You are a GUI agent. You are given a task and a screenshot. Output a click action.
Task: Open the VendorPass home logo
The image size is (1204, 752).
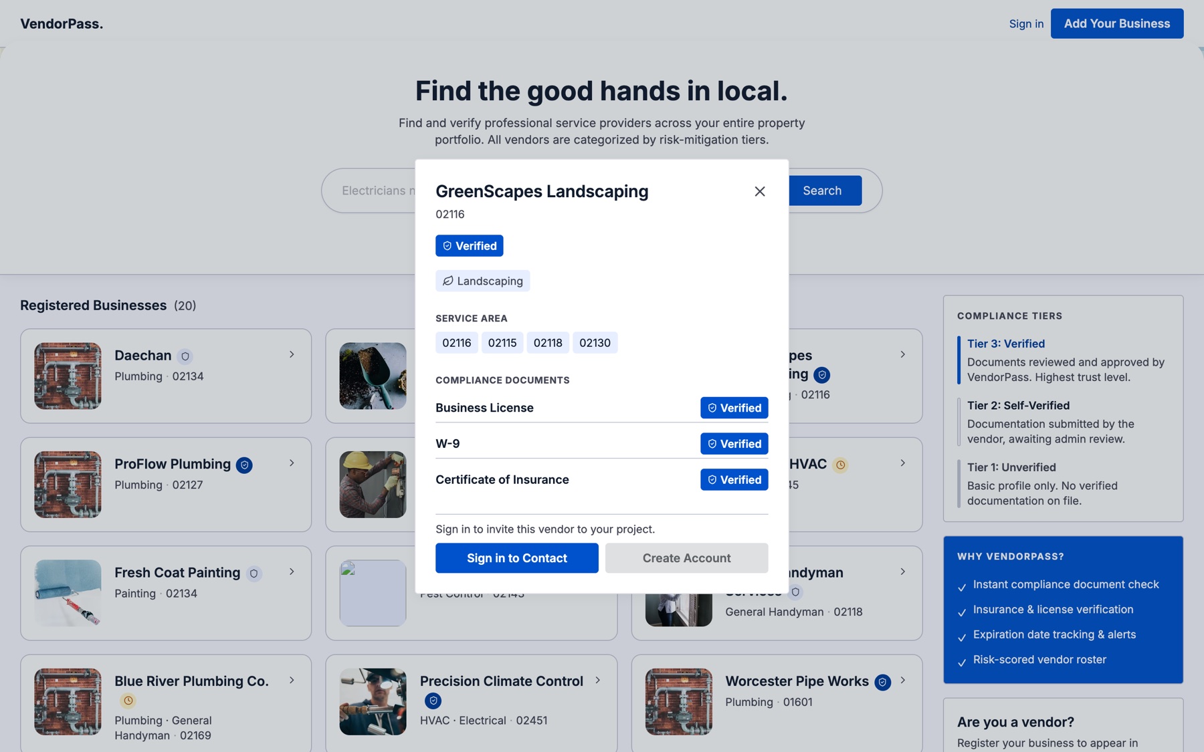click(x=62, y=23)
